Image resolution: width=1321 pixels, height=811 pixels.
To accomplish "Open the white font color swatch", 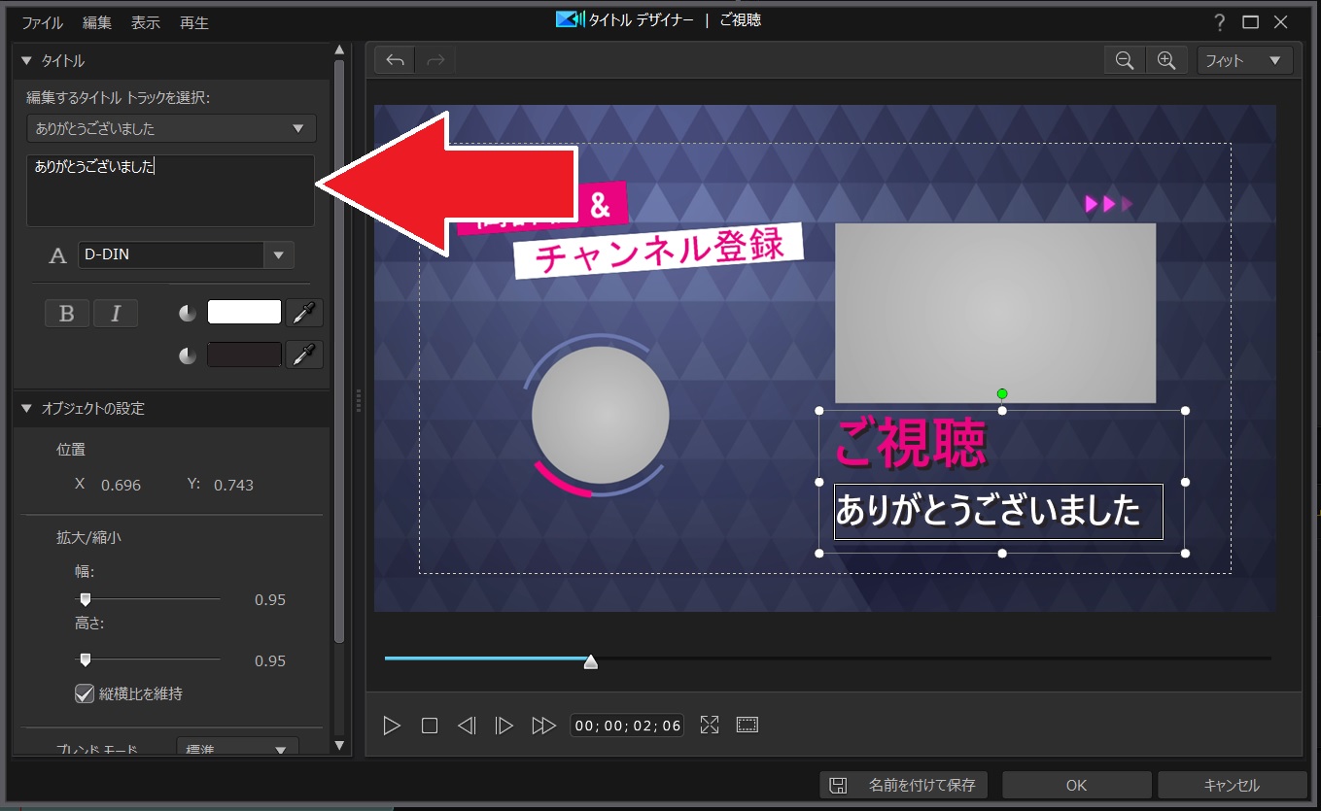I will click(x=244, y=312).
